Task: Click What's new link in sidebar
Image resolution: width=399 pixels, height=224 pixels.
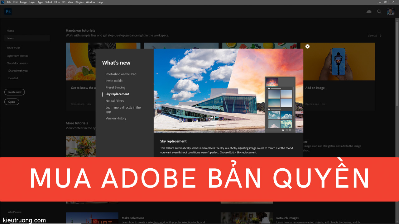Action: click(15, 212)
